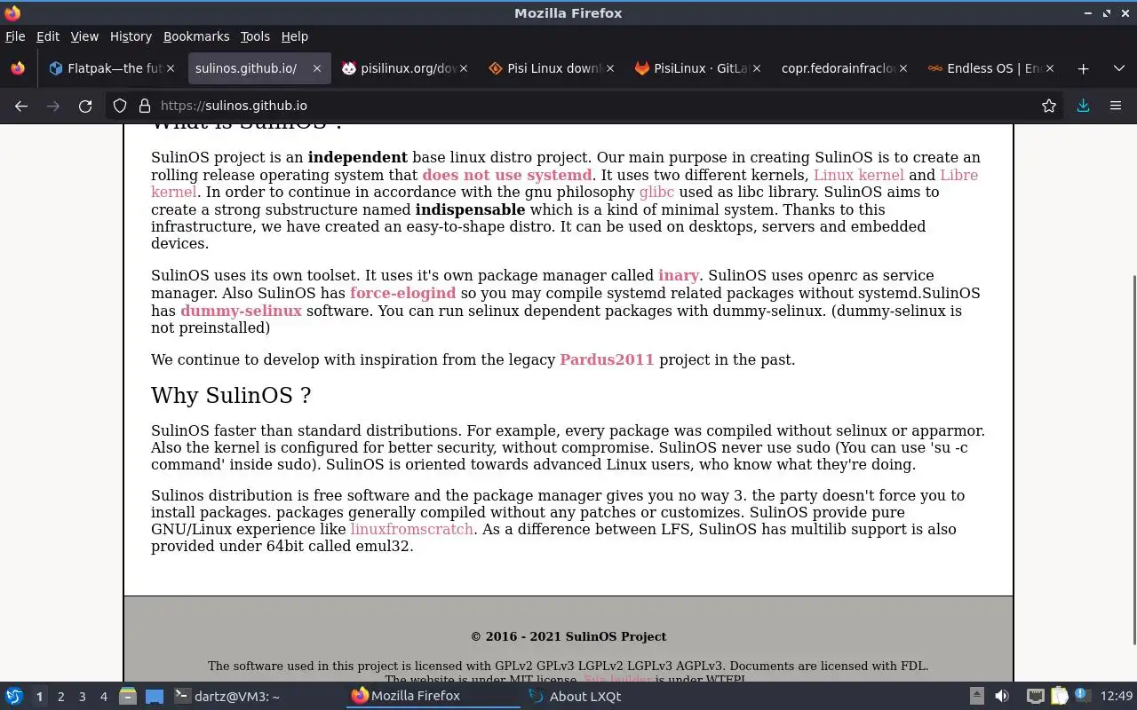Open the force-elogind link
1137x710 pixels.
[x=402, y=293]
